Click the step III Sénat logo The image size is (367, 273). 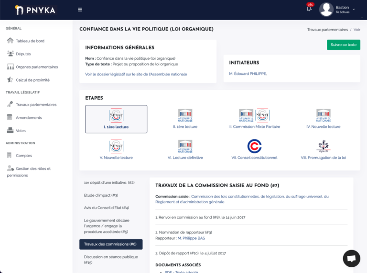(x=262, y=115)
